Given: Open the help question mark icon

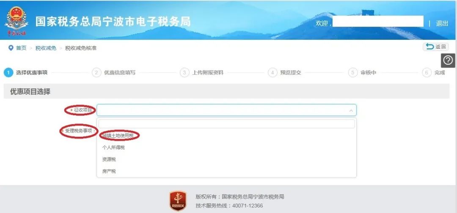Looking at the screenshot, I should (448, 61).
